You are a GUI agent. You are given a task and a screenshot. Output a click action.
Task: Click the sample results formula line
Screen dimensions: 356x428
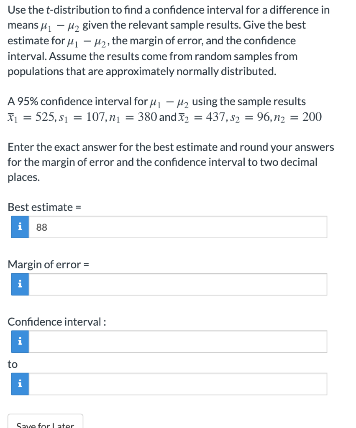[163, 116]
